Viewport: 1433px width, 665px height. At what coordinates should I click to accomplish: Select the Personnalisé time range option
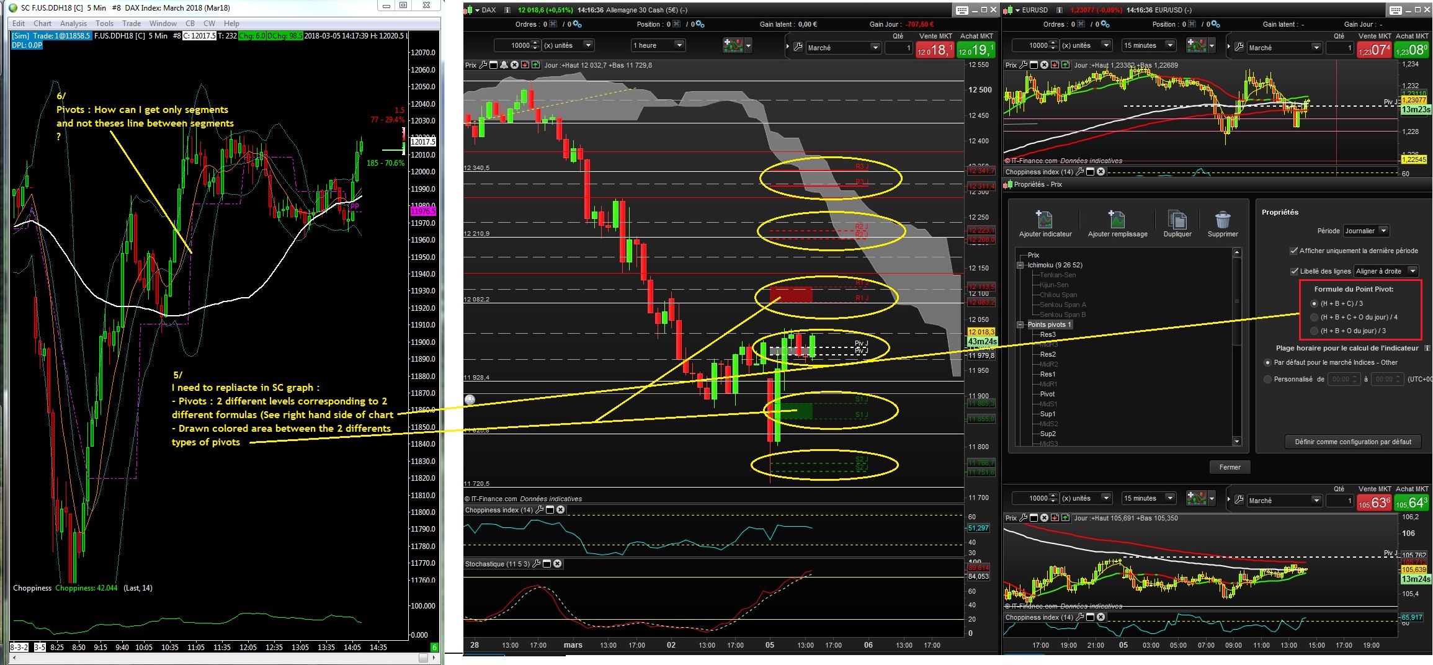[x=1267, y=379]
